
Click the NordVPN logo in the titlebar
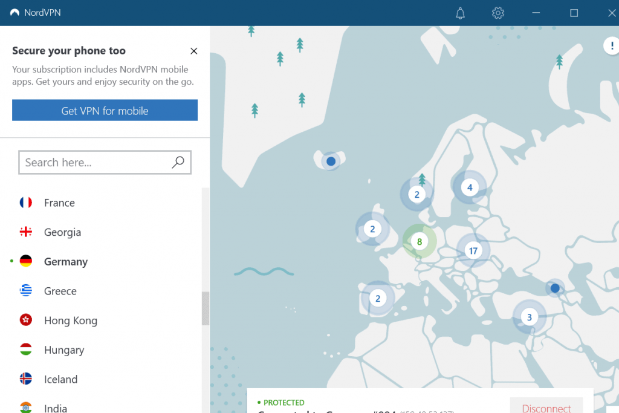[x=14, y=12]
